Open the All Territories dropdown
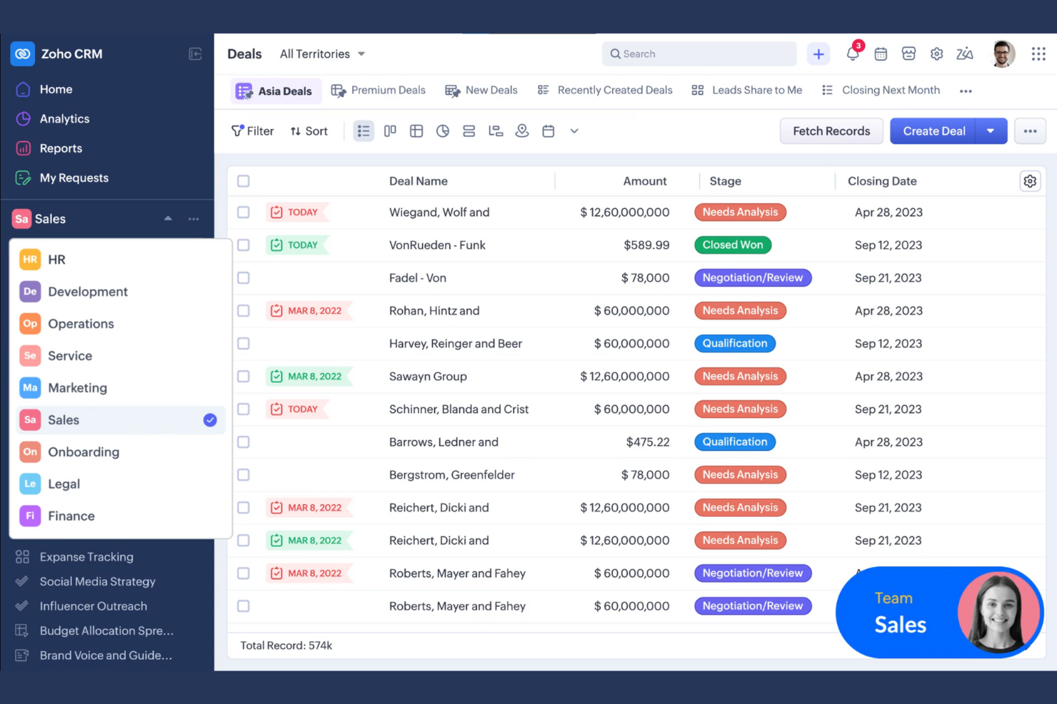This screenshot has width=1057, height=704. coord(321,53)
